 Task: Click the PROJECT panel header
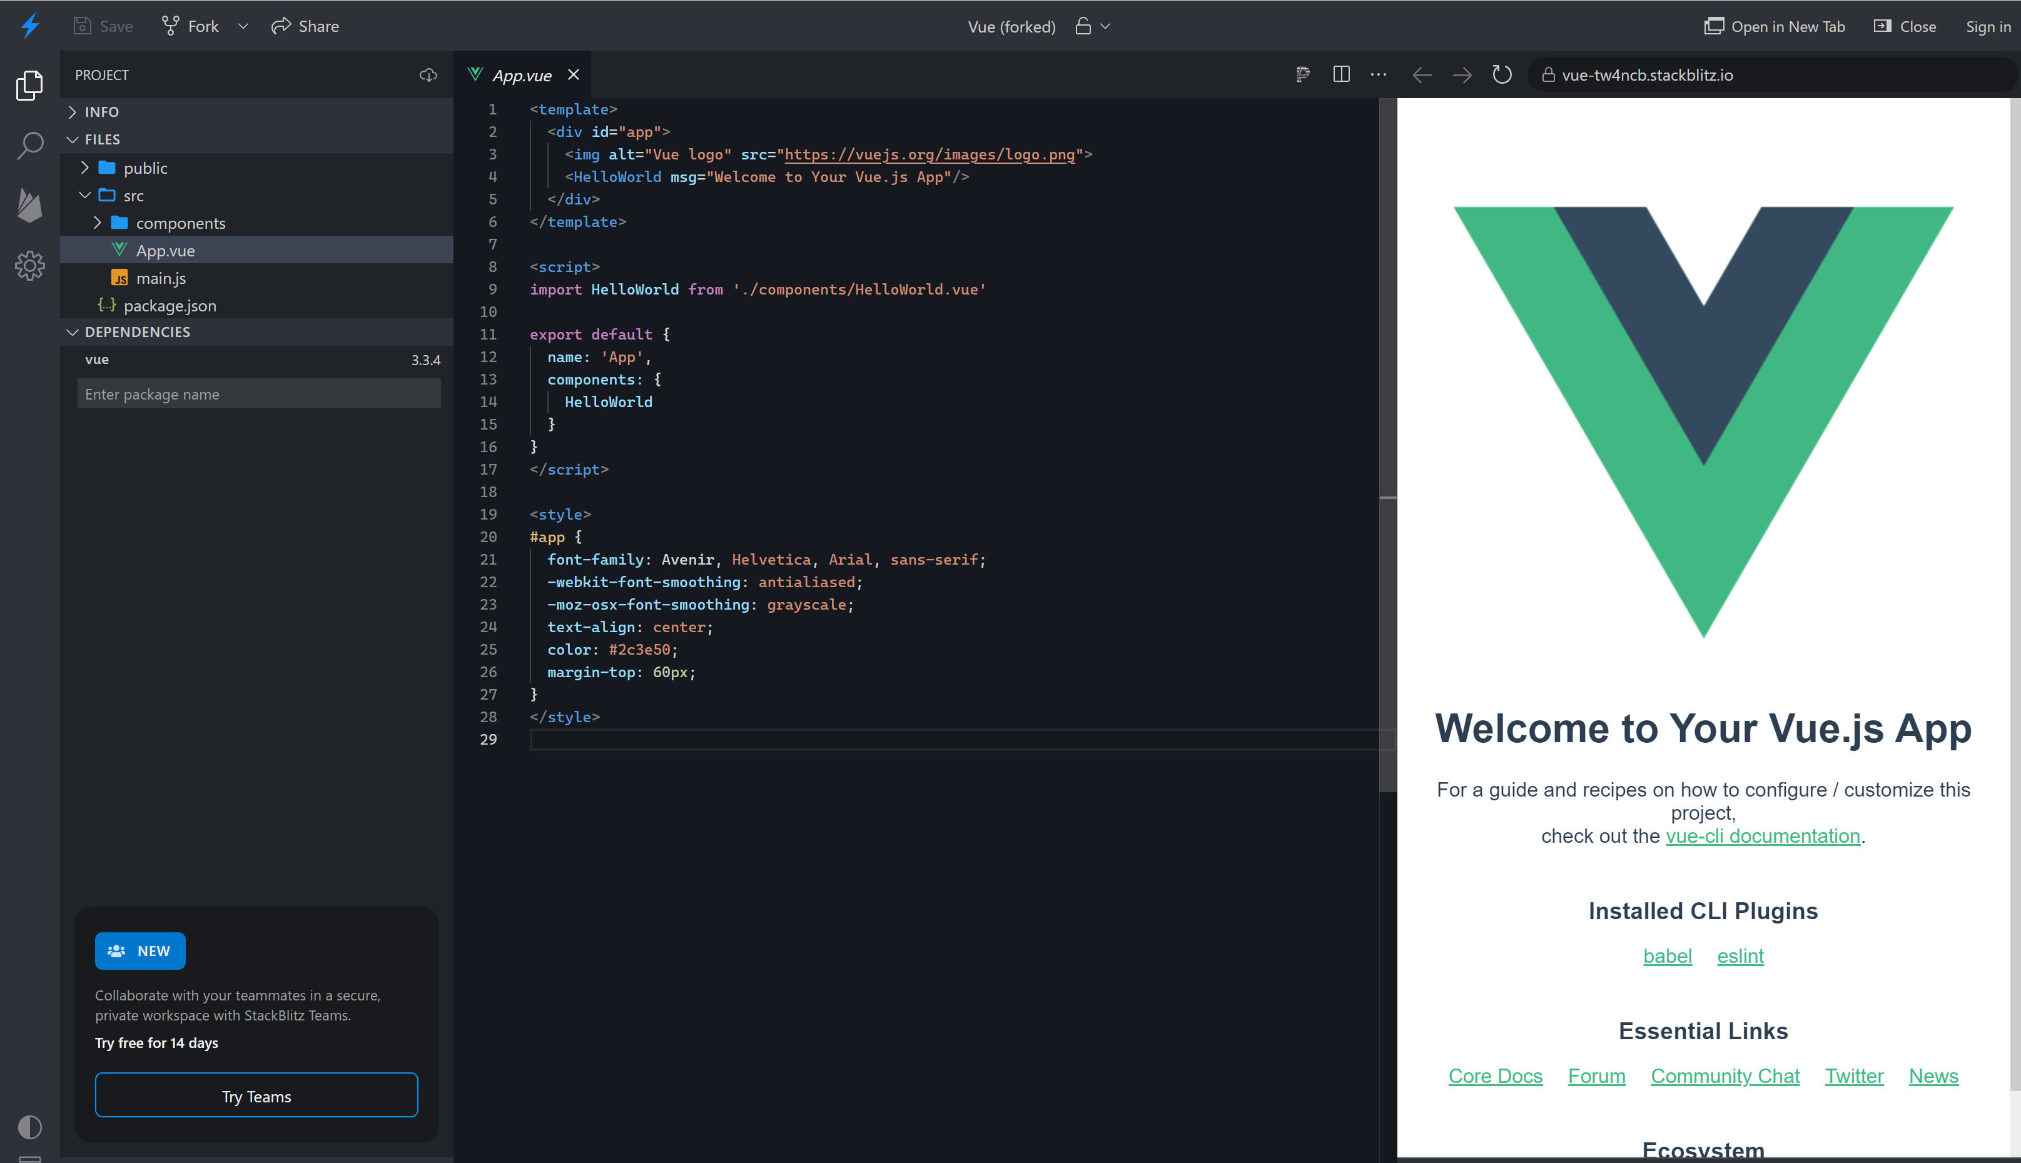pyautogui.click(x=101, y=75)
